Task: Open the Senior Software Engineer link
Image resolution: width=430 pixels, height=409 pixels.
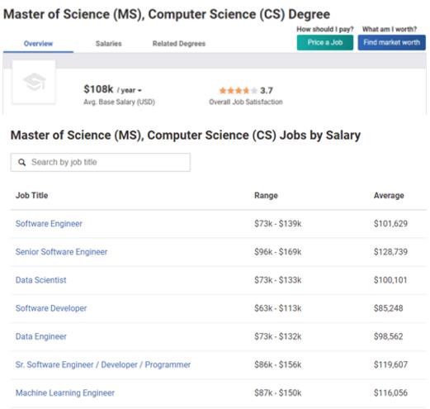Action: [61, 252]
